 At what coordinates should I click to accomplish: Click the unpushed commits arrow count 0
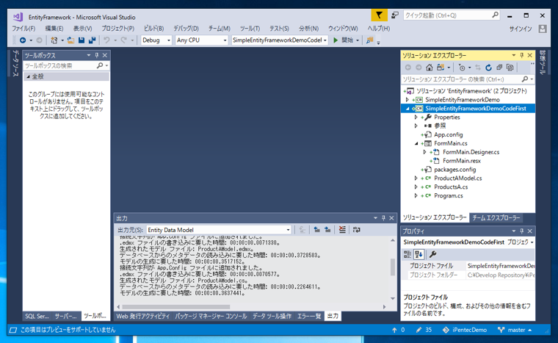pos(398,330)
